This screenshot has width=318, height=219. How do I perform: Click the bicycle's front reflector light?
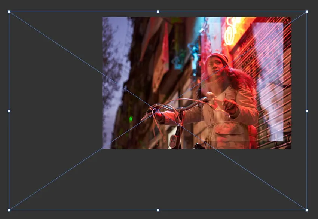pyautogui.click(x=173, y=141)
